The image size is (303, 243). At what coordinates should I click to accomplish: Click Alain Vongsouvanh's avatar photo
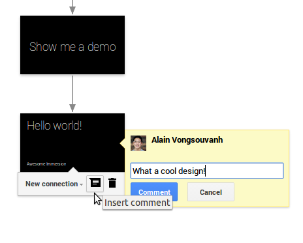coord(138,143)
